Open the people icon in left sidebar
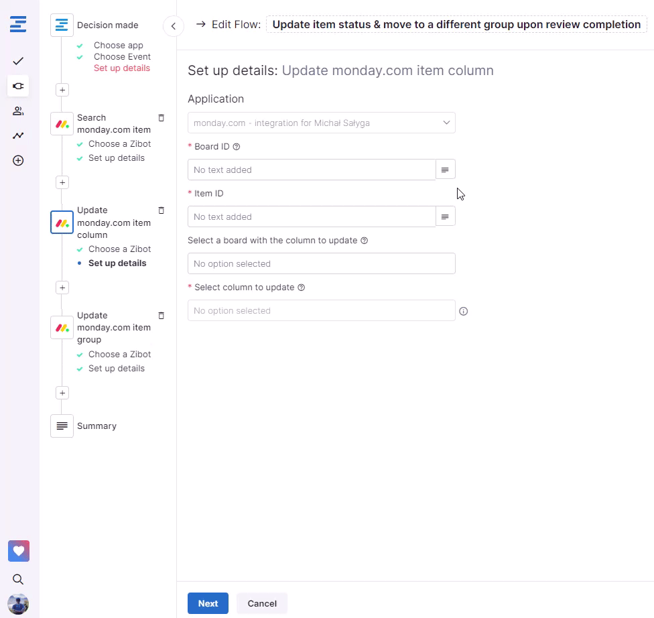Viewport: 654px width, 618px height. pos(18,111)
